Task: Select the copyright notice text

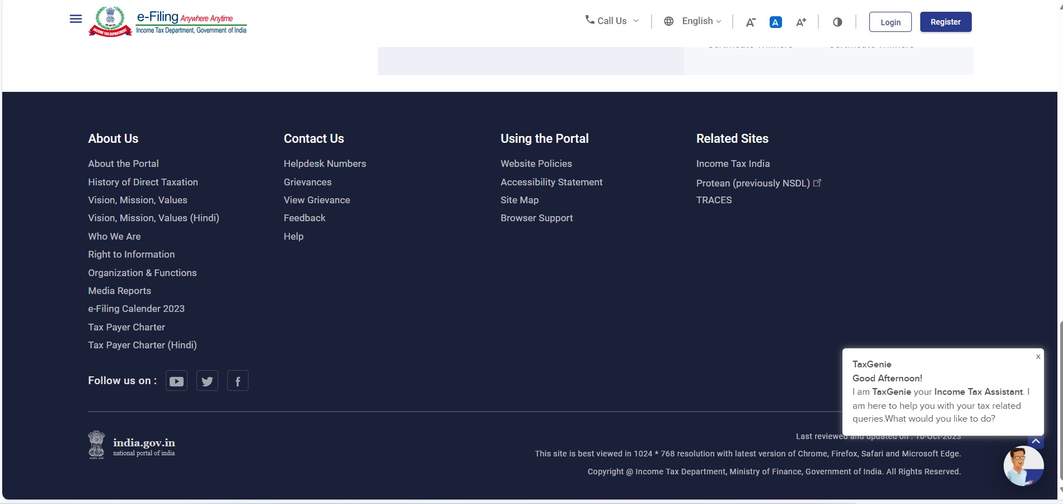Action: [774, 472]
